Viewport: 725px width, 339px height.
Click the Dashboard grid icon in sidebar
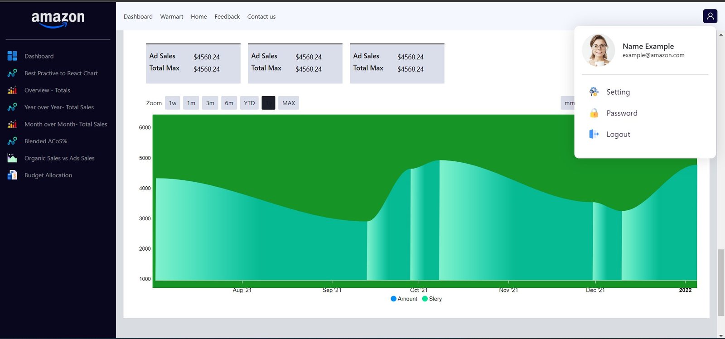point(12,56)
